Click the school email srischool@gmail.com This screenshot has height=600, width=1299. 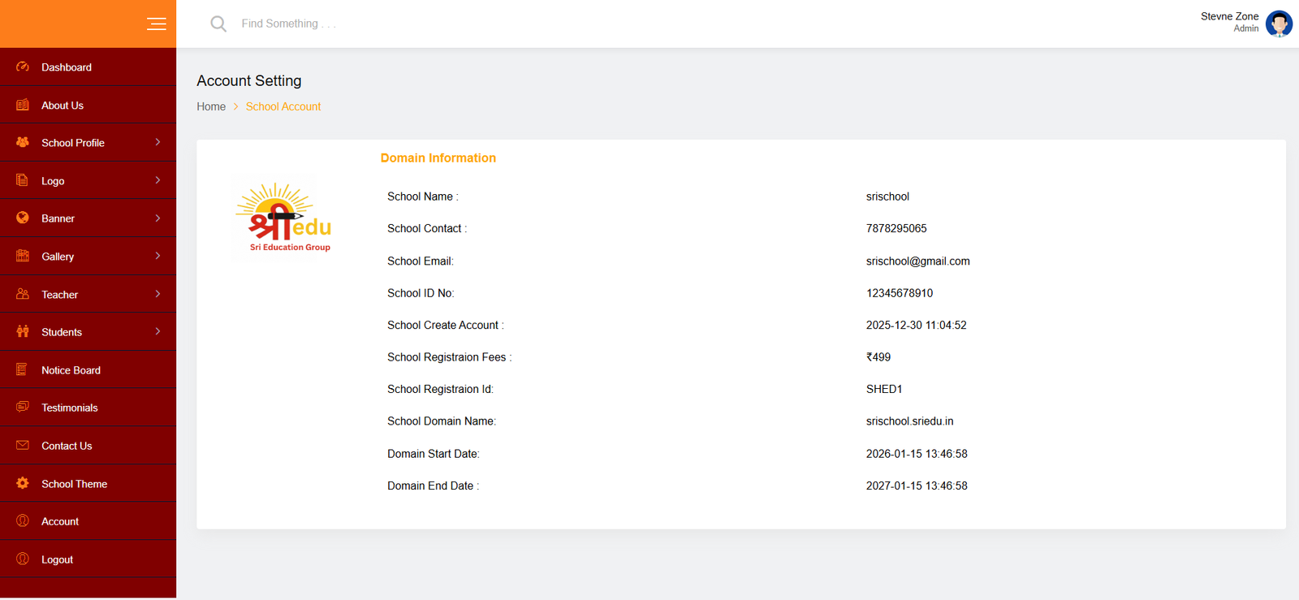point(918,261)
